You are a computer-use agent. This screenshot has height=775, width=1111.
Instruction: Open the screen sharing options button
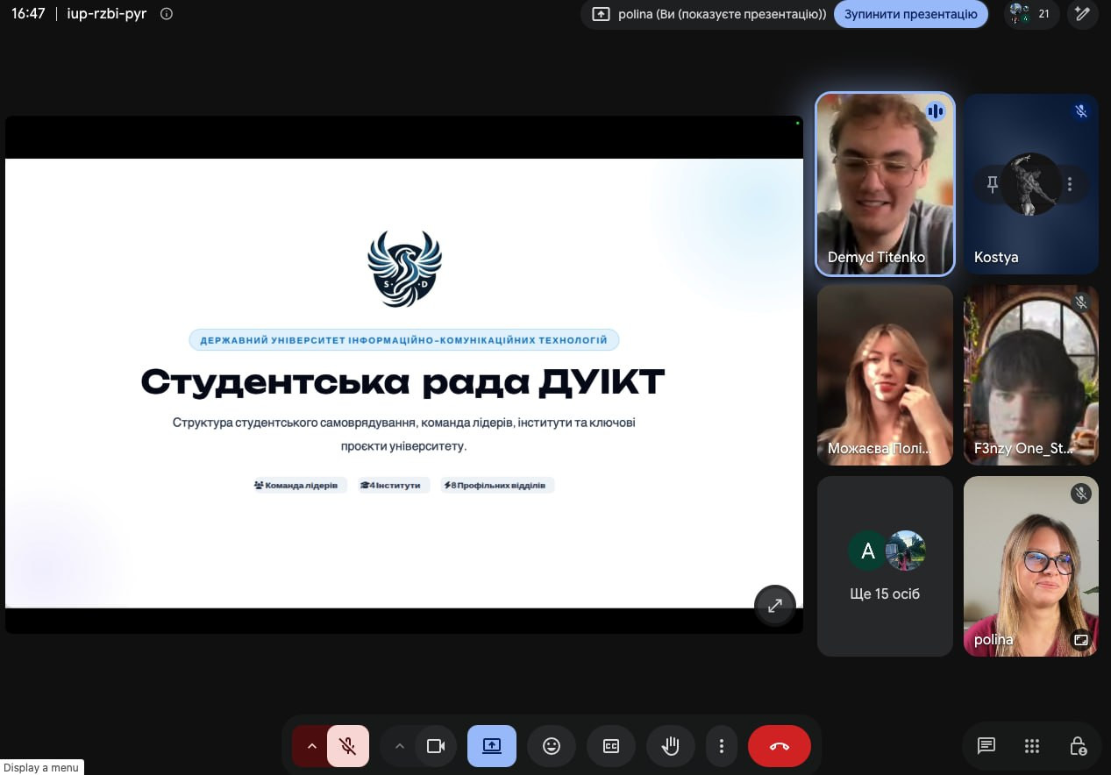click(x=492, y=746)
